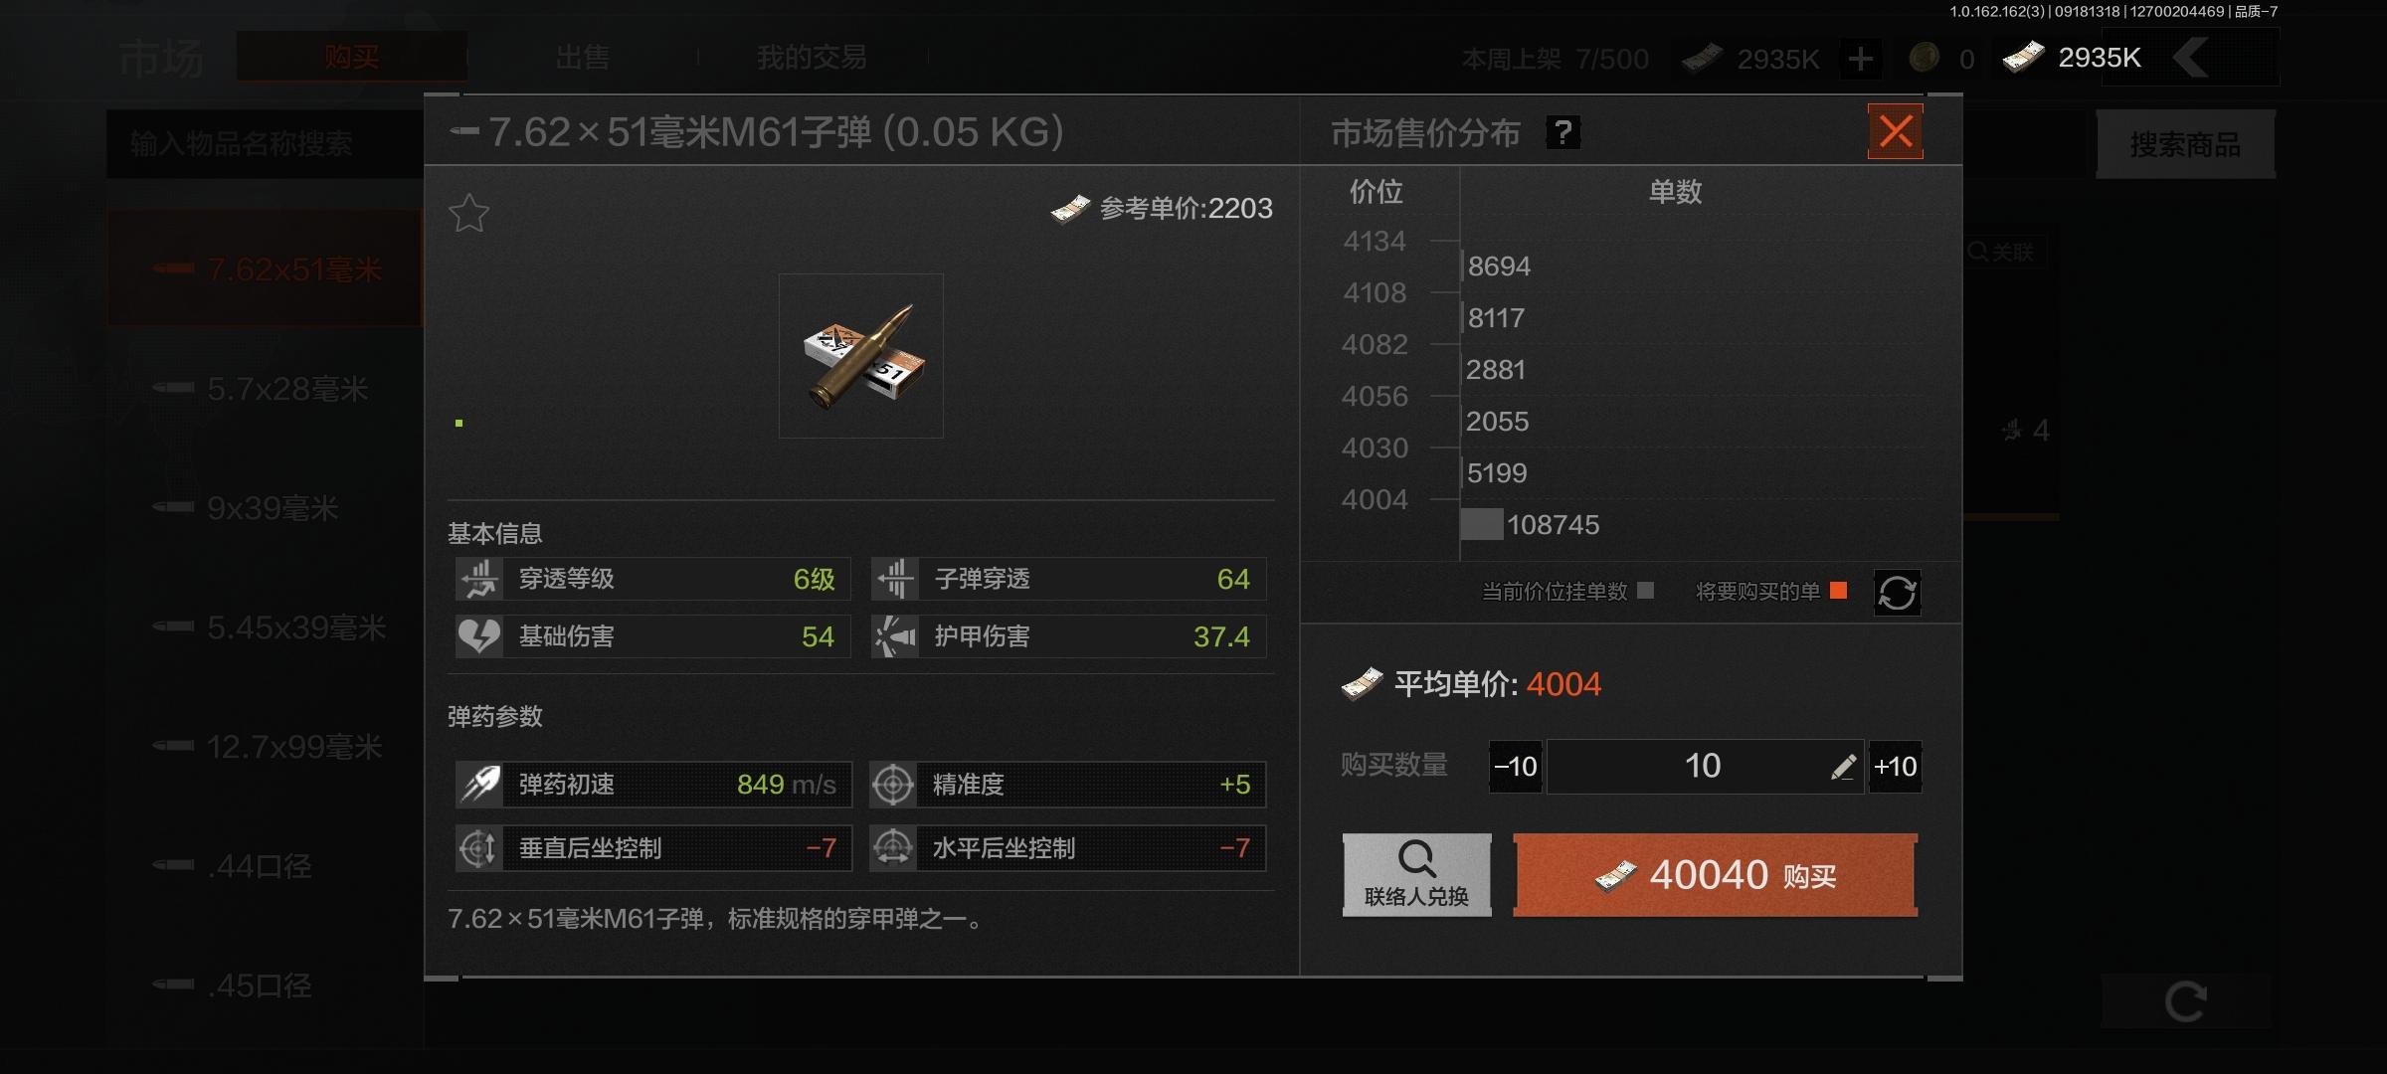Screen dimensions: 2387x1074
Task: Open the market price distribution help icon
Action: point(1562,132)
